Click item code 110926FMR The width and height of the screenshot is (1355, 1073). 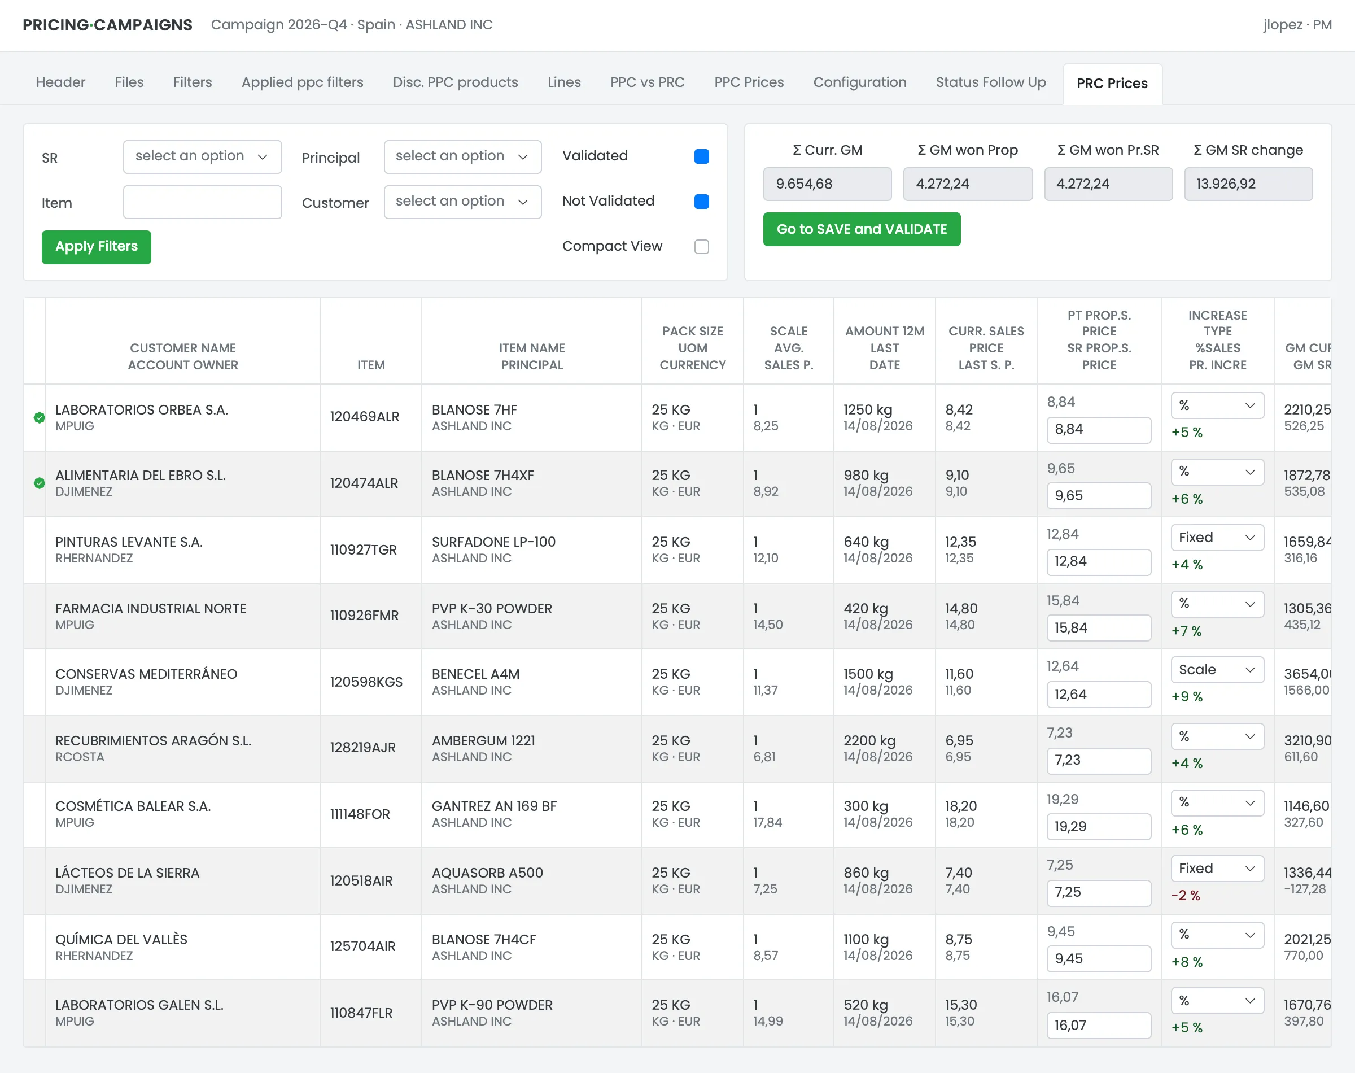pyautogui.click(x=364, y=616)
